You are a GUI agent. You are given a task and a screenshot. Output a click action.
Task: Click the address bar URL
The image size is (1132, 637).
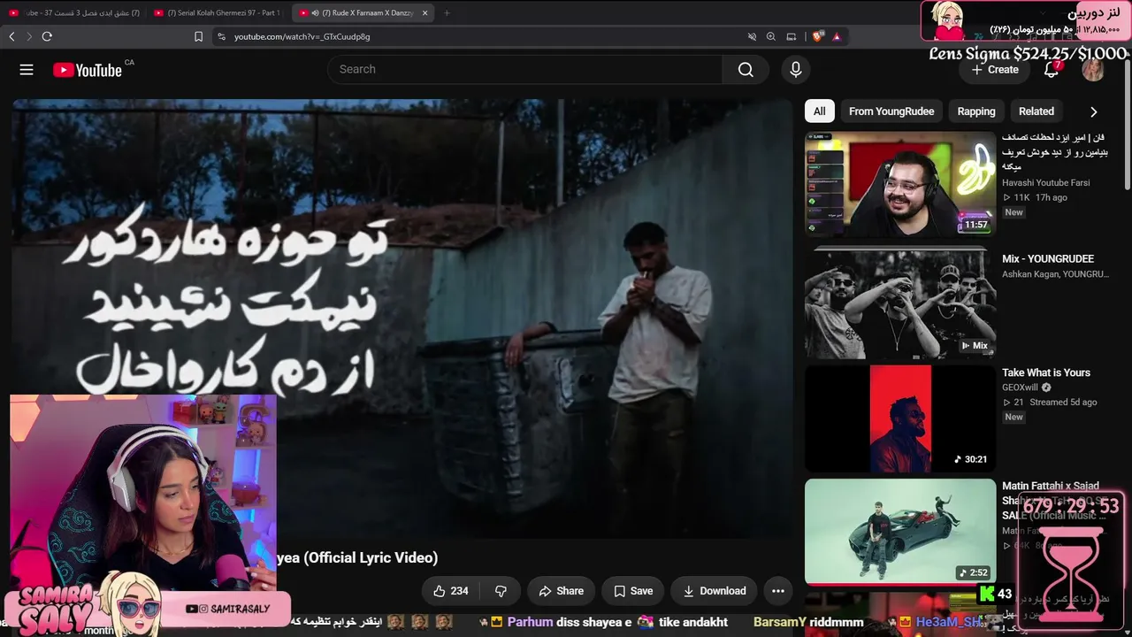[x=302, y=36]
